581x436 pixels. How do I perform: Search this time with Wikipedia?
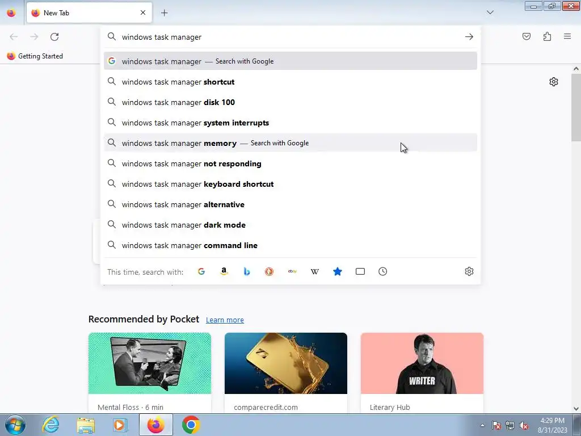coord(314,271)
